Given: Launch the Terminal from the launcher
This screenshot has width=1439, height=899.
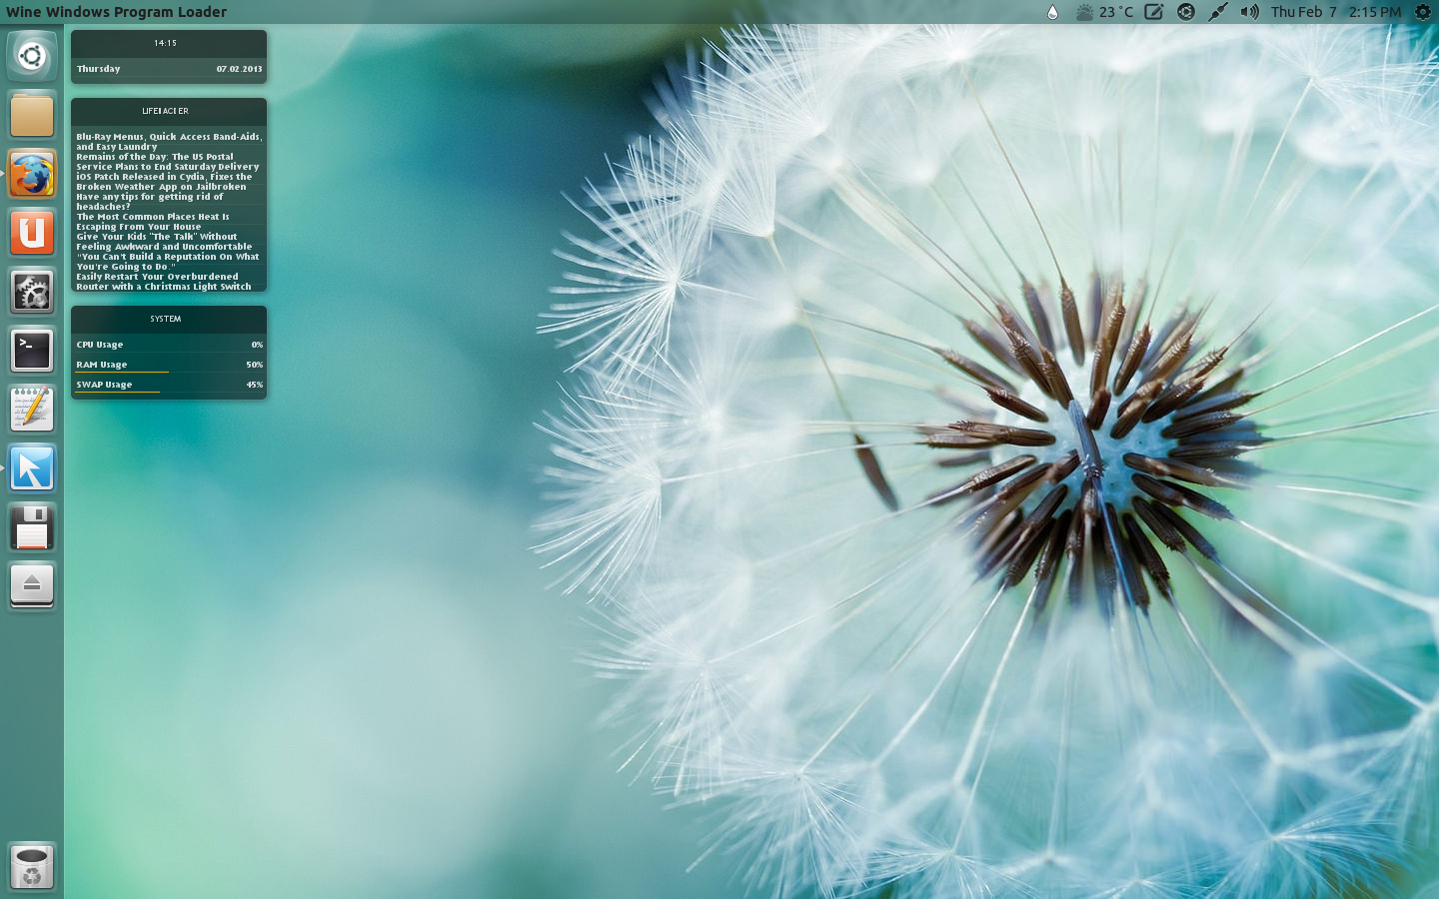Looking at the screenshot, I should pos(32,351).
